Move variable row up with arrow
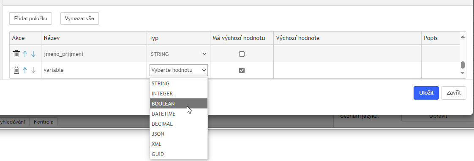 pyautogui.click(x=25, y=70)
